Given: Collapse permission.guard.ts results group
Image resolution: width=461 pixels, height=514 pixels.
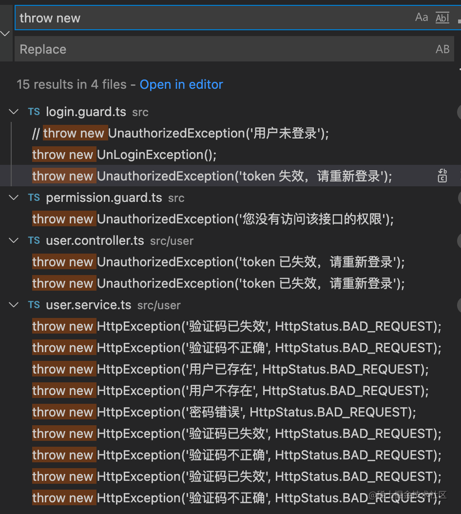Looking at the screenshot, I should pos(13,198).
